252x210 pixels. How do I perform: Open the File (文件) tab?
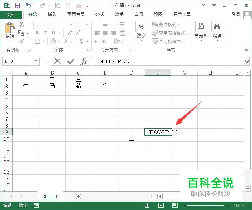pyautogui.click(x=11, y=15)
